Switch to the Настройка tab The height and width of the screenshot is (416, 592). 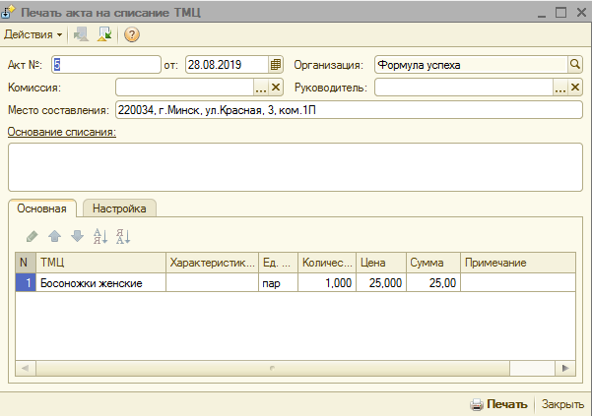[119, 208]
